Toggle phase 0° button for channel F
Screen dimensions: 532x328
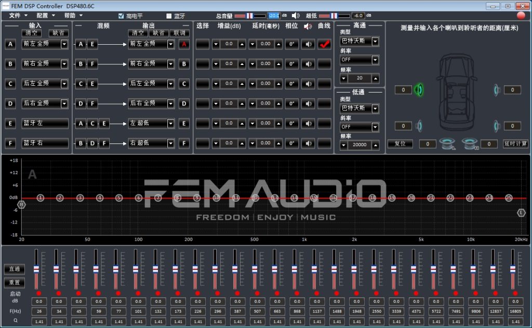click(292, 143)
